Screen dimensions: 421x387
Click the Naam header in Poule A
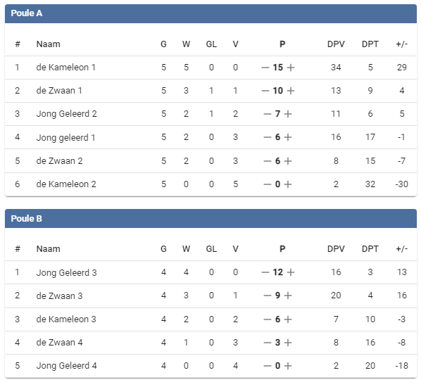point(49,44)
